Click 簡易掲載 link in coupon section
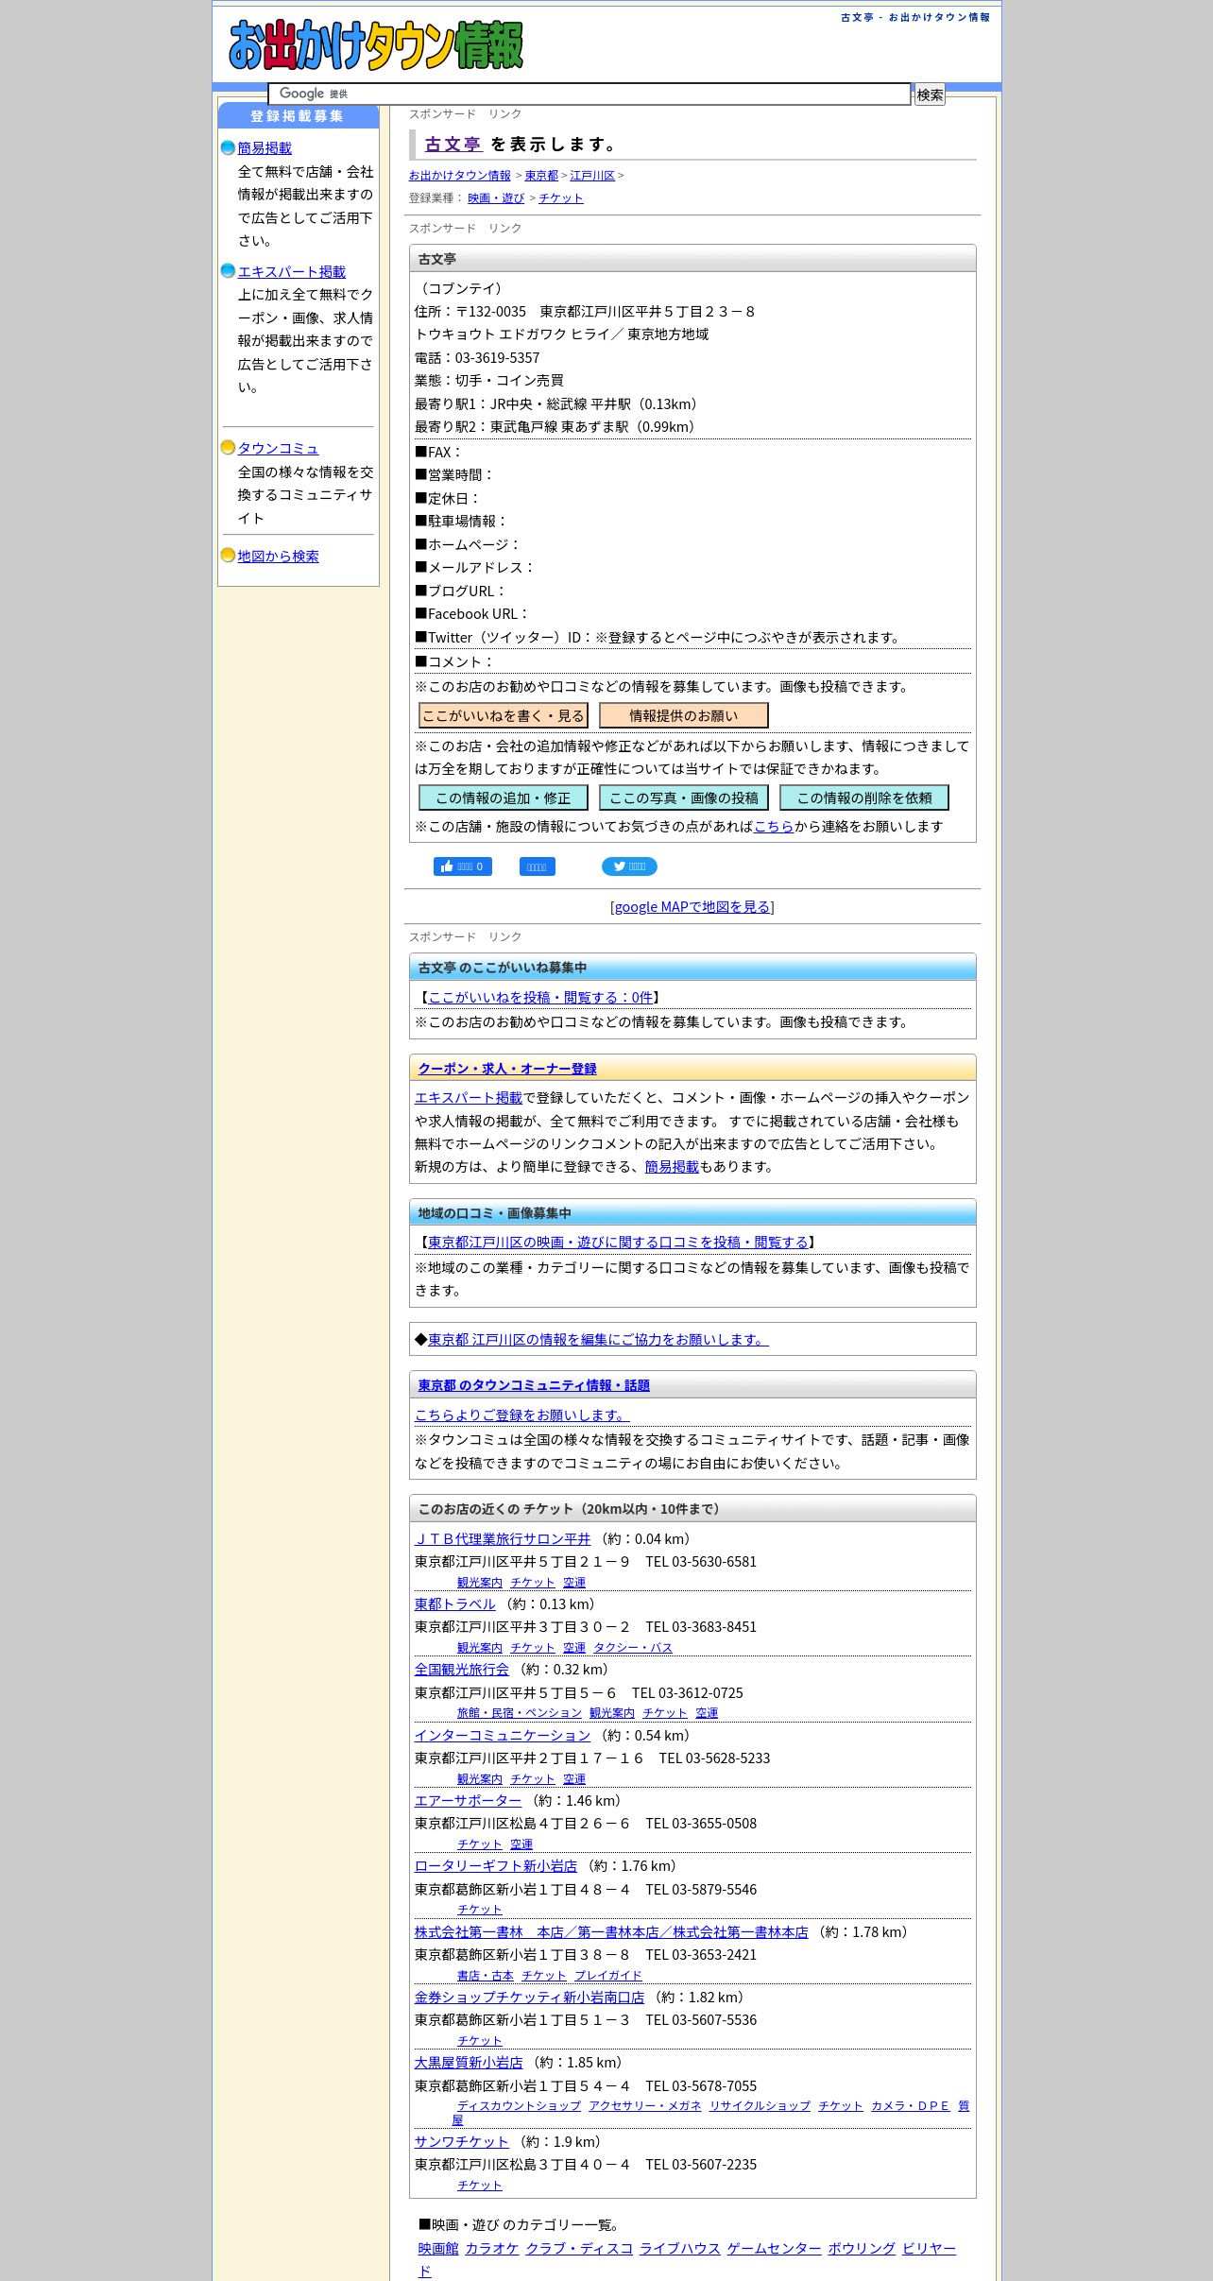Image resolution: width=1213 pixels, height=2281 pixels. [672, 1167]
